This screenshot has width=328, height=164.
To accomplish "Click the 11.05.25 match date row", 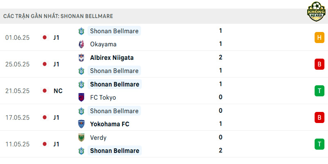I will tap(164, 144).
